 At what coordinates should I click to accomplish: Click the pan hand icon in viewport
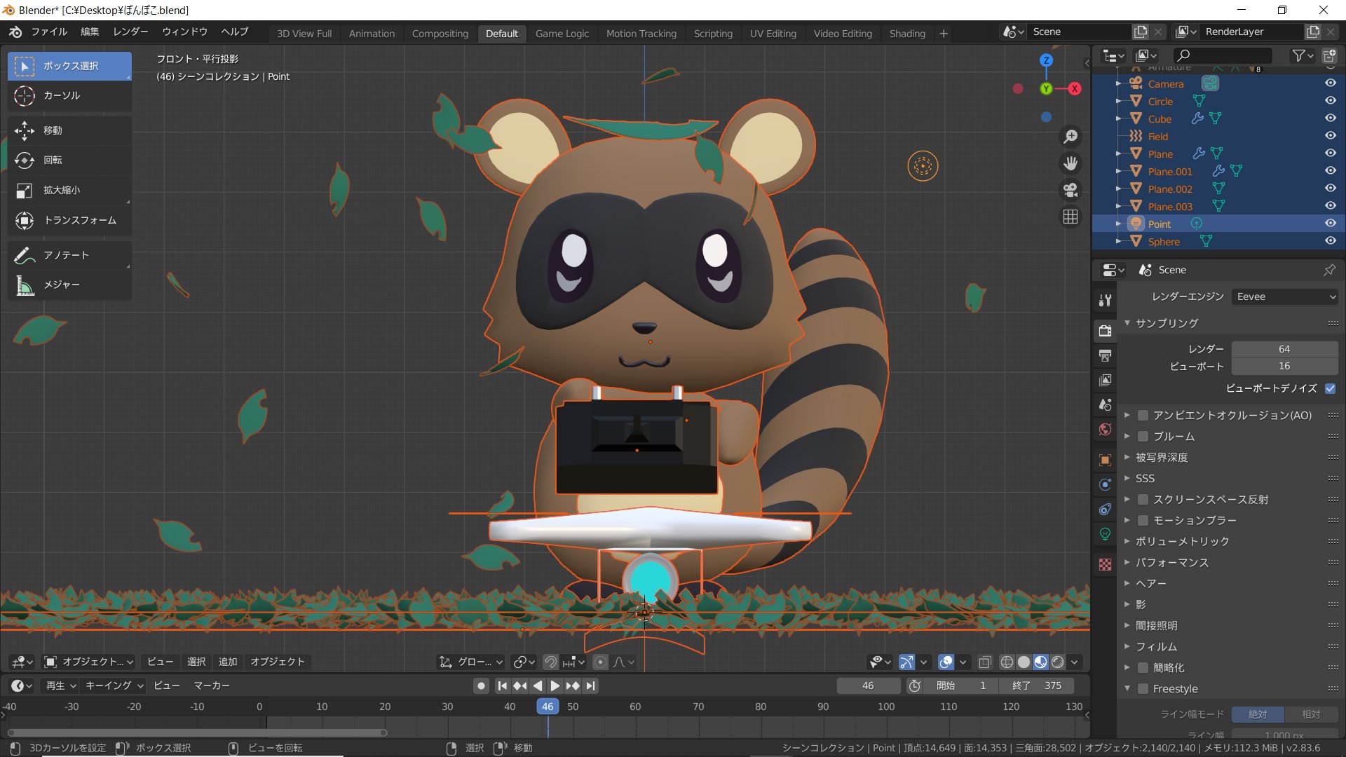(x=1070, y=163)
